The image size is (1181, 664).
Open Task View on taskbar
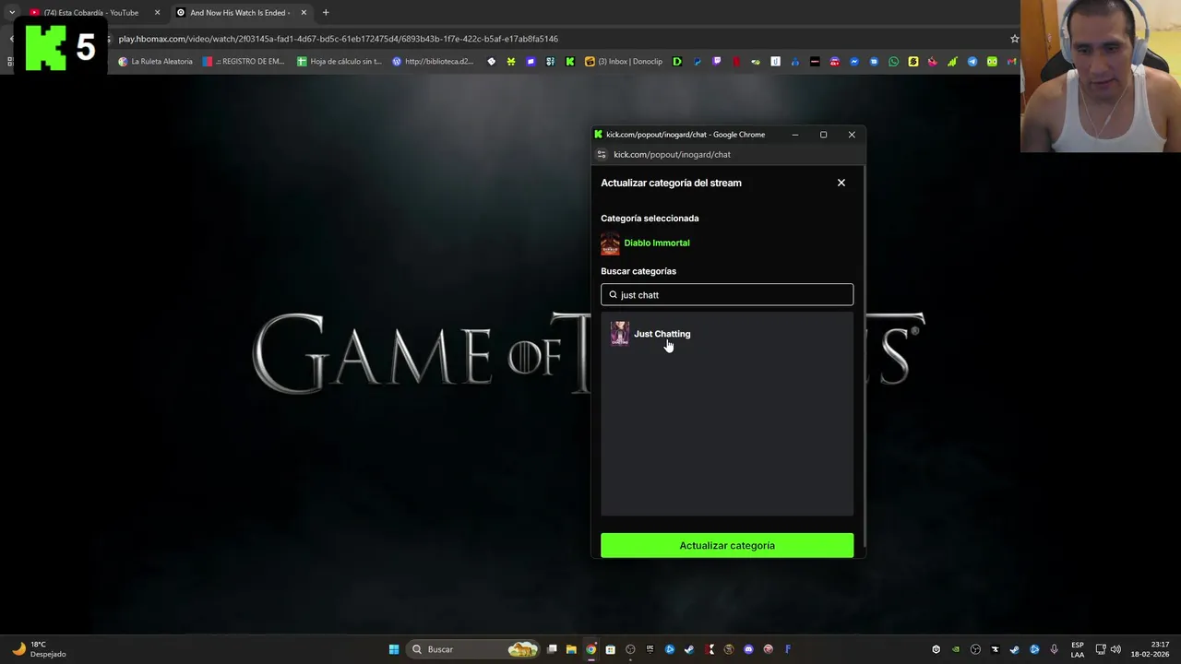552,649
